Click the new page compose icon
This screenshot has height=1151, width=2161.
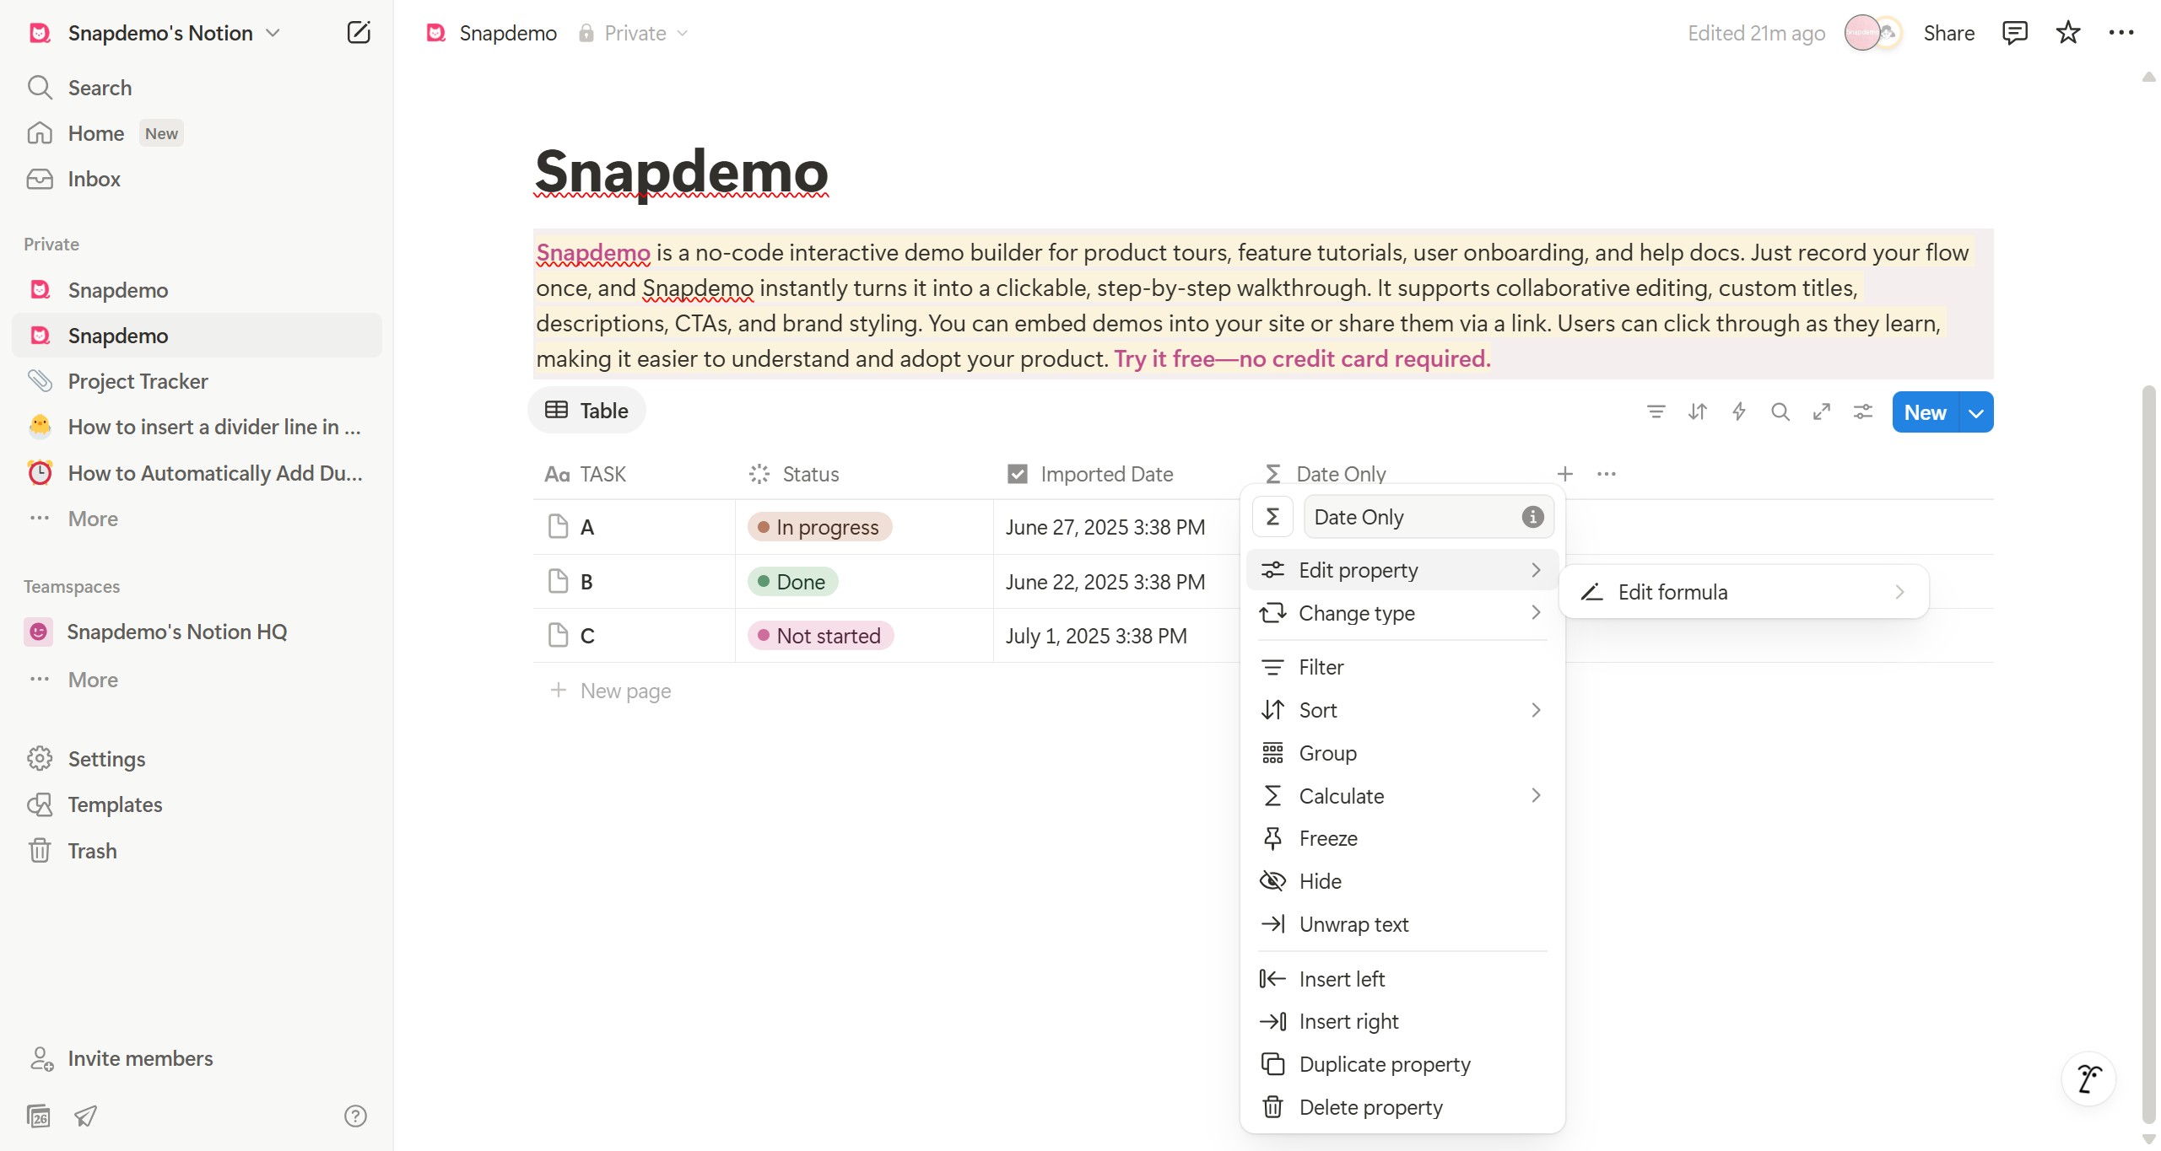(x=359, y=33)
